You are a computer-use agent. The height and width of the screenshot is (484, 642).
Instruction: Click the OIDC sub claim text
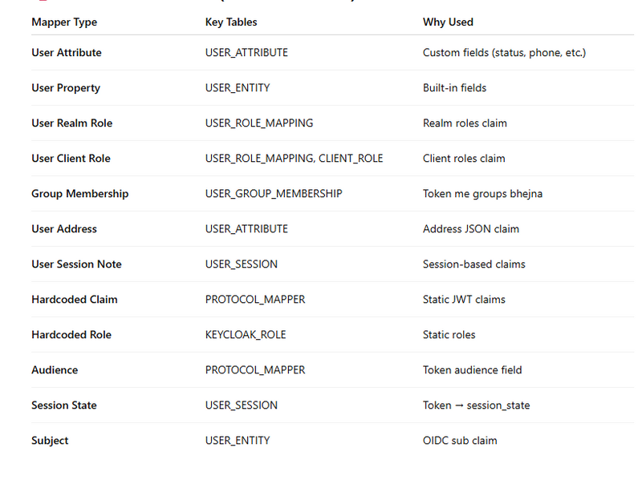point(460,441)
